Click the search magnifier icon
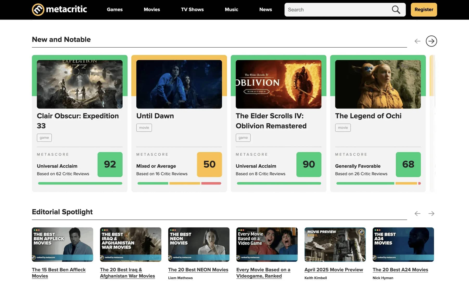 [396, 10]
